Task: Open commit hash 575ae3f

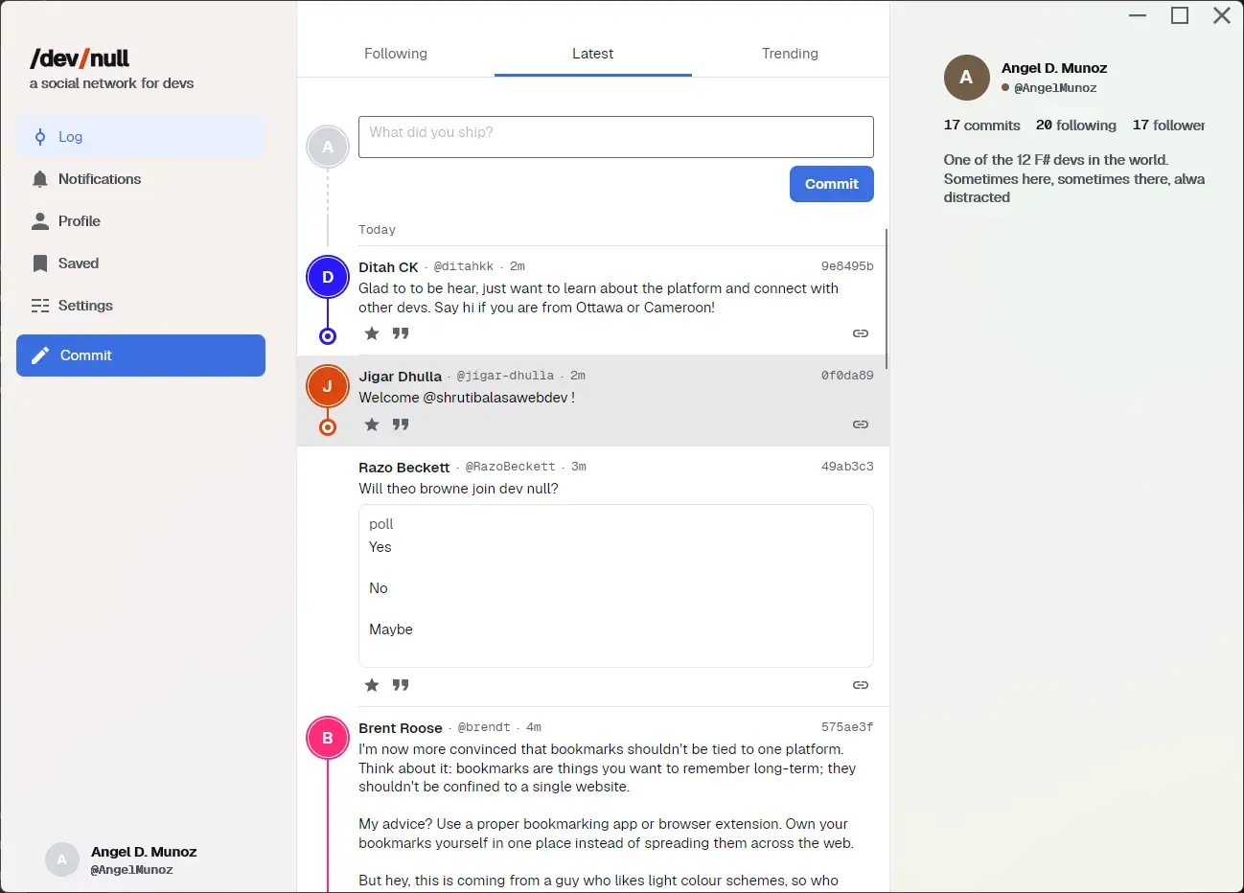Action: pos(847,727)
